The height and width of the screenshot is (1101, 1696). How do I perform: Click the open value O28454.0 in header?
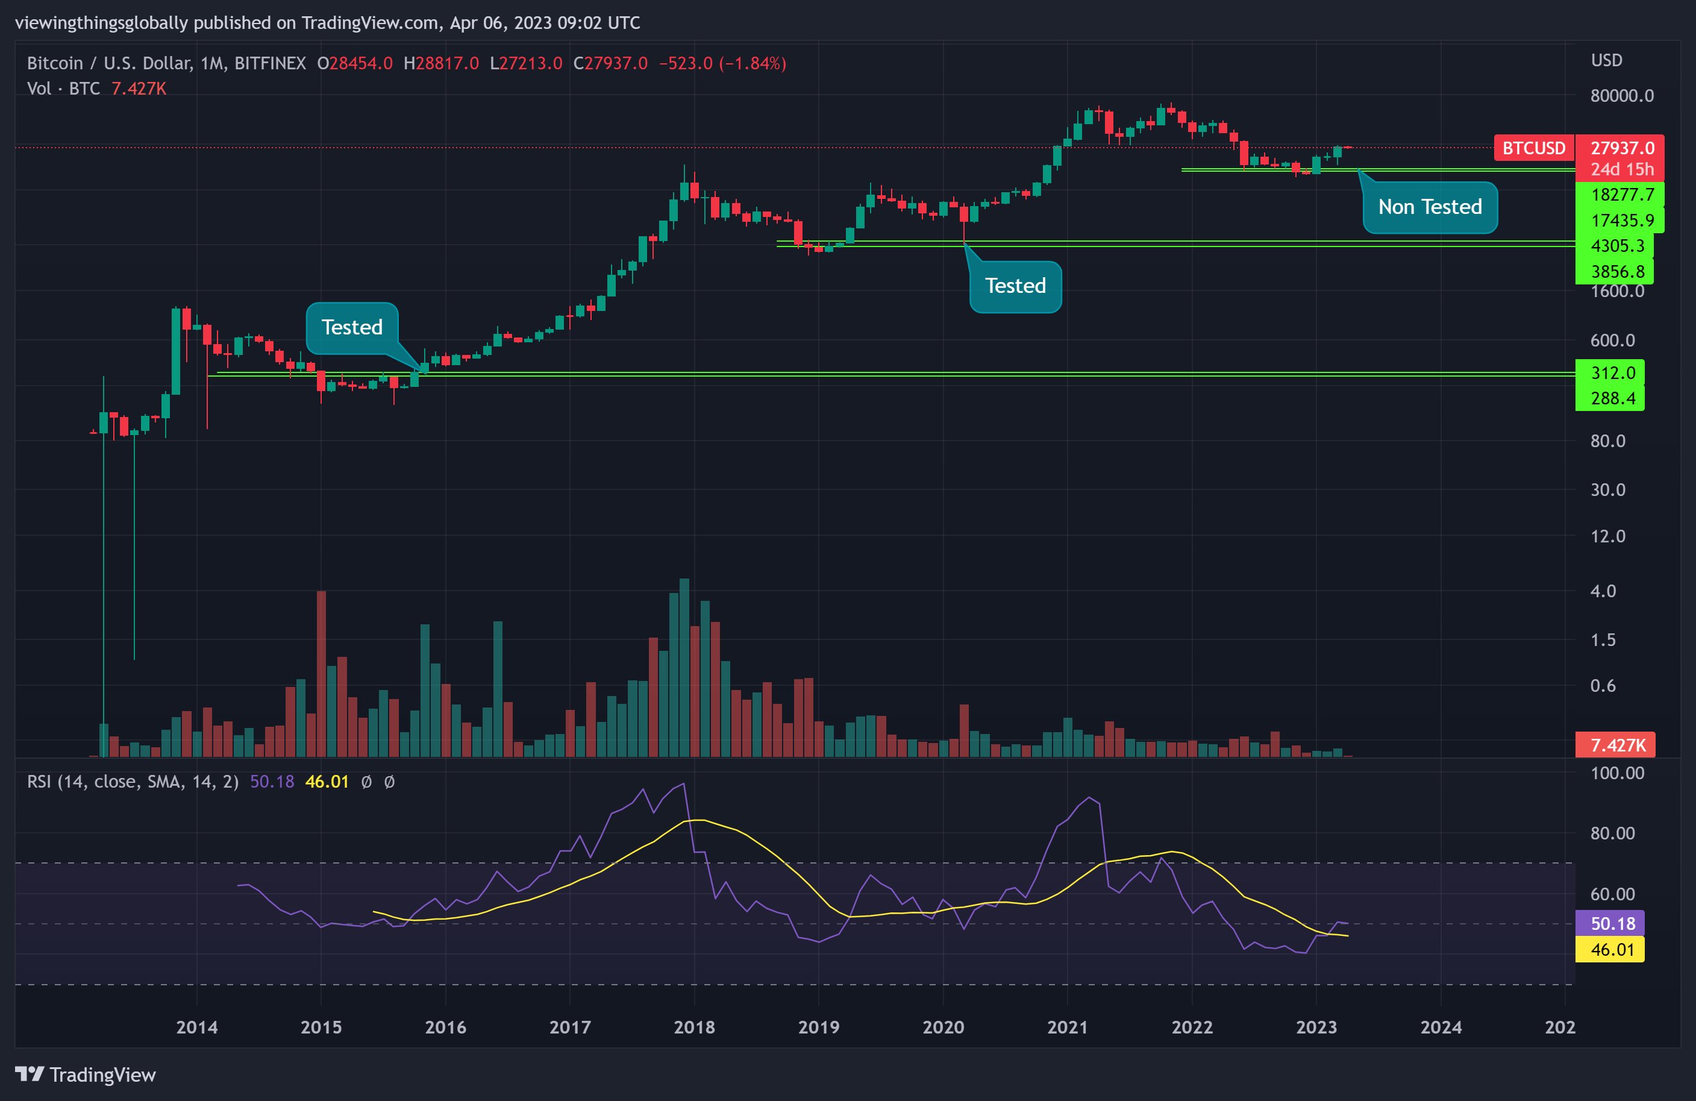tap(355, 63)
